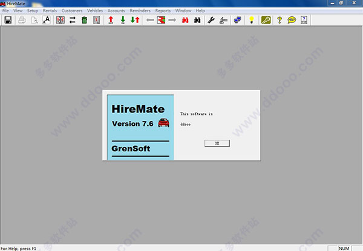Click the red binoculars icon
Viewport: 363px width, 251px height.
coord(185,20)
